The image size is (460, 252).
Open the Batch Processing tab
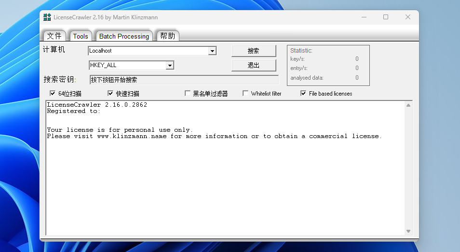tap(124, 36)
